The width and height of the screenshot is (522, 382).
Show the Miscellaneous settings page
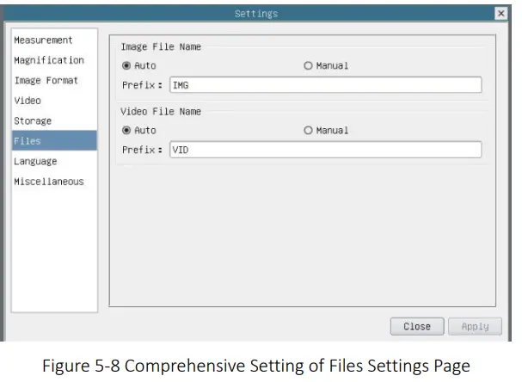point(48,182)
